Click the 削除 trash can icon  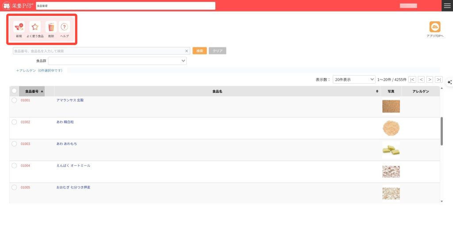(x=51, y=27)
